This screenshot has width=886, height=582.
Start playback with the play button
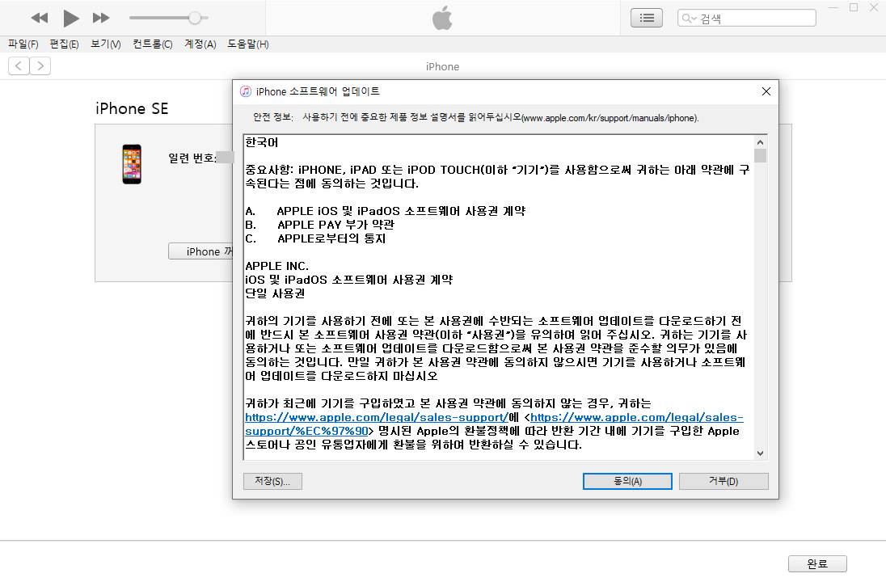(70, 18)
